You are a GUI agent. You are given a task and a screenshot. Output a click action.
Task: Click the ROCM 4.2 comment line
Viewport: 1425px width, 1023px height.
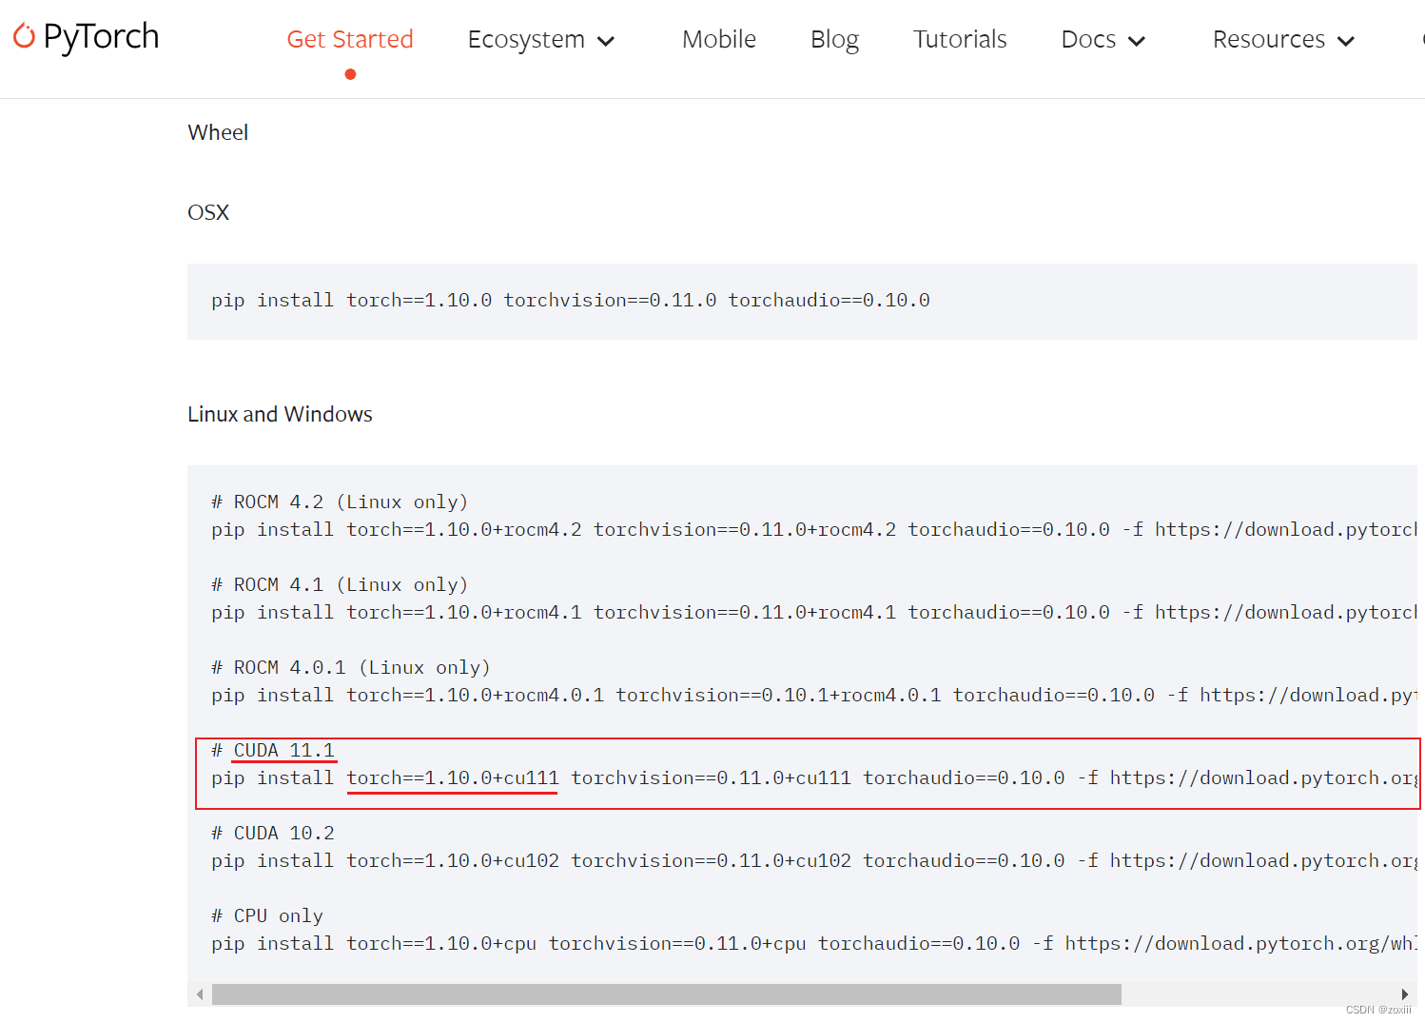point(340,502)
